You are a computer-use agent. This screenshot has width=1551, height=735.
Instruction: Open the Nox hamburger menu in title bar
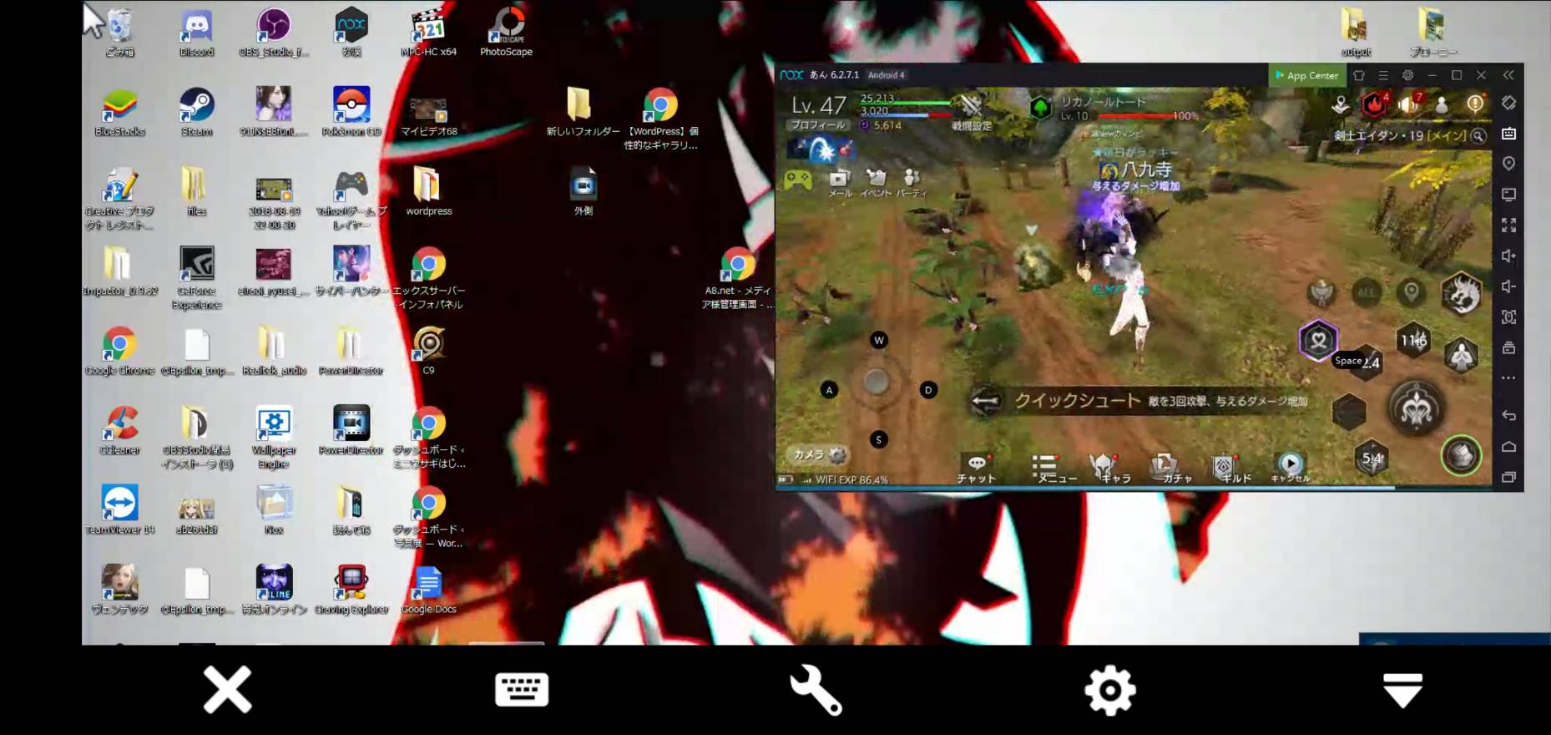point(1383,75)
